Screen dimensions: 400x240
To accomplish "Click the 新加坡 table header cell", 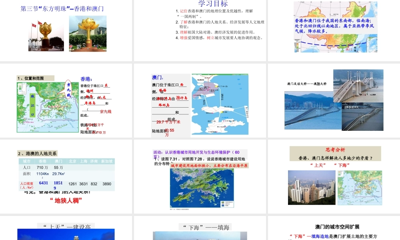I will 107,161.
